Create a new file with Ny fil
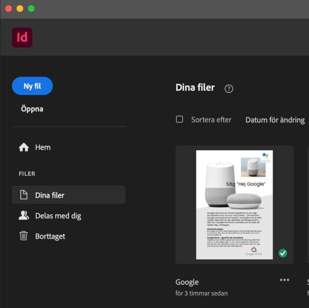 (x=32, y=86)
